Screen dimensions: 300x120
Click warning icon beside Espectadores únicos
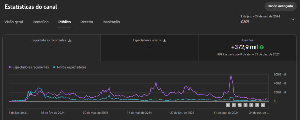(164, 40)
